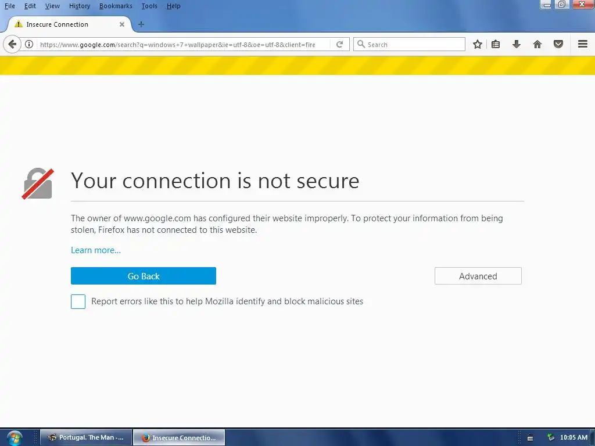Screen dimensions: 595x446
Task: Enable the report errors to Mozilla checkbox
Action: click(x=78, y=301)
